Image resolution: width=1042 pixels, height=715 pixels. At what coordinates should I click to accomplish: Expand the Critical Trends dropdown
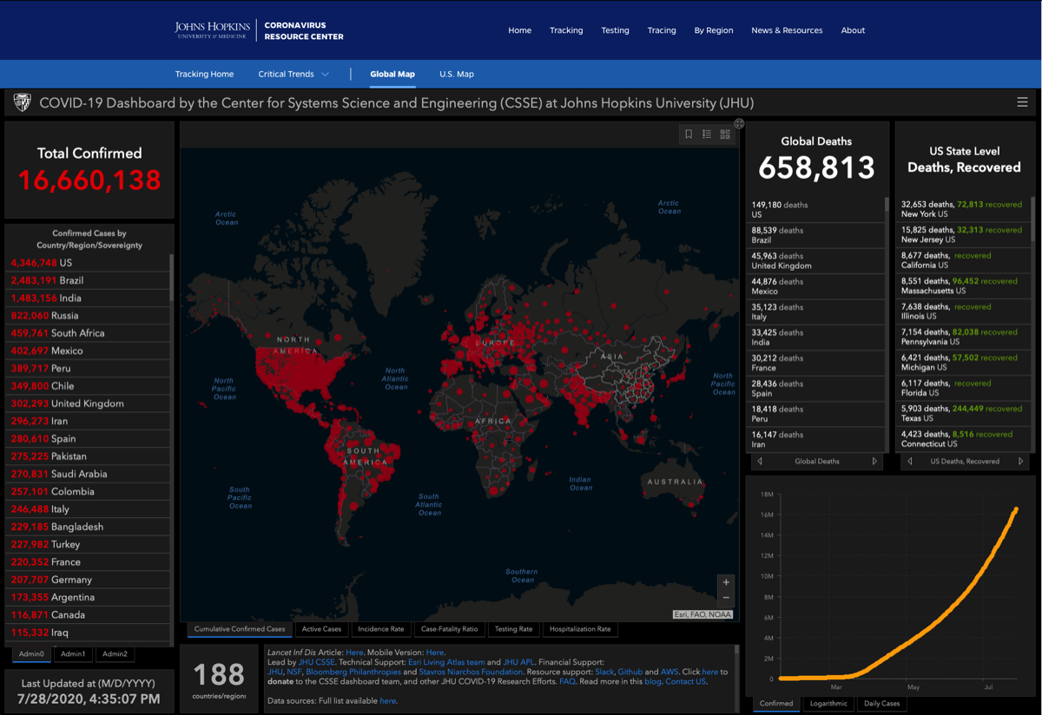point(293,75)
